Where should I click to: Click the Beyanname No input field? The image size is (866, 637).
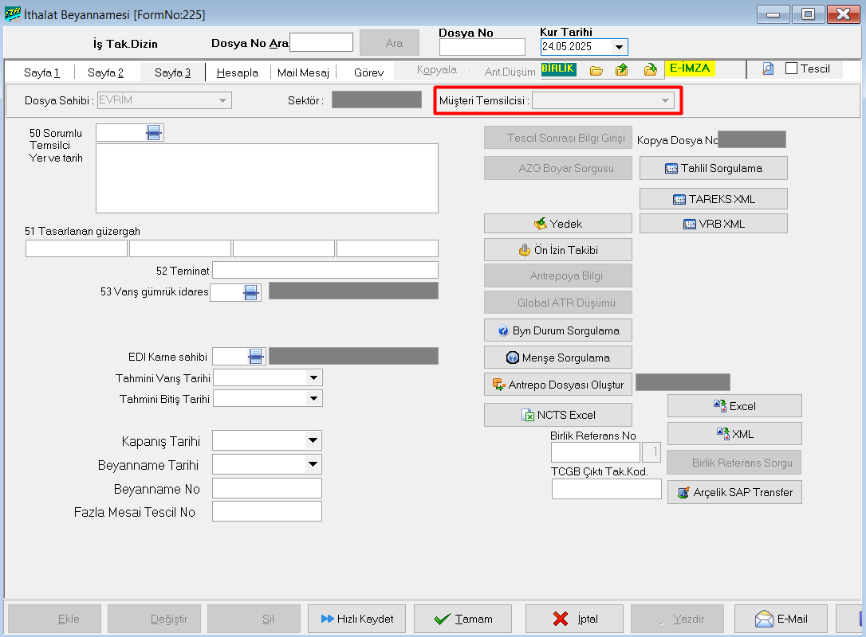coord(267,488)
